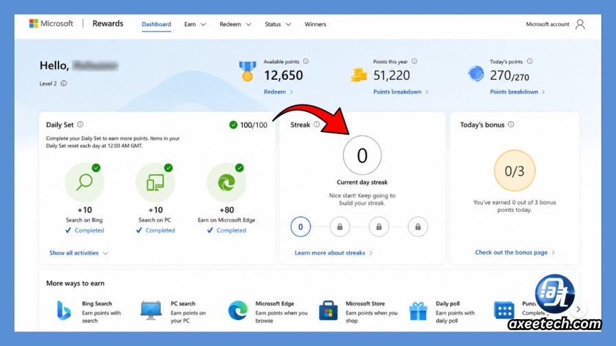Open the Rewards home link
616x346 pixels.
click(108, 23)
